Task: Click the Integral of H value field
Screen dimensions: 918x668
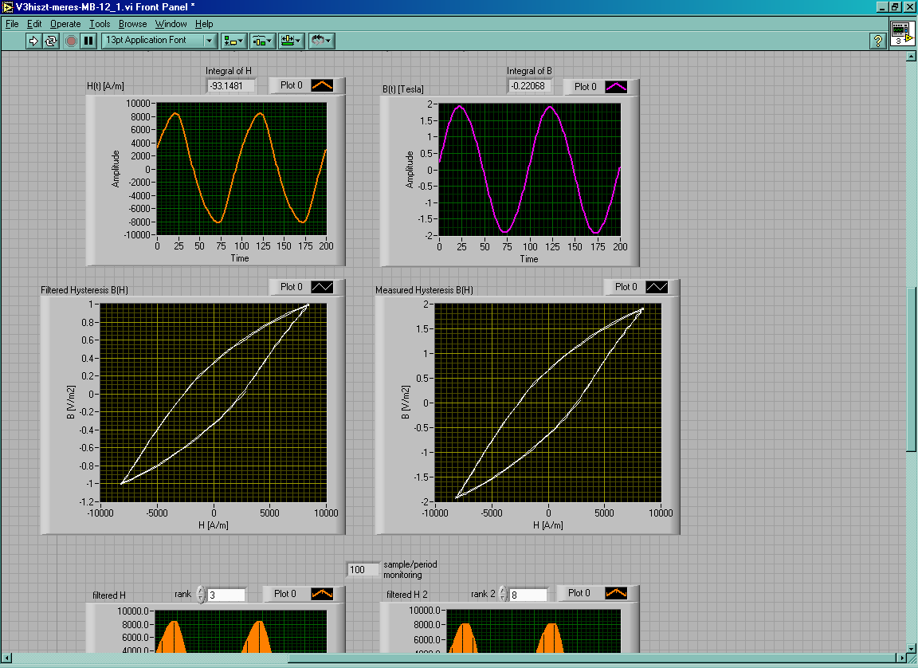Action: (x=231, y=86)
